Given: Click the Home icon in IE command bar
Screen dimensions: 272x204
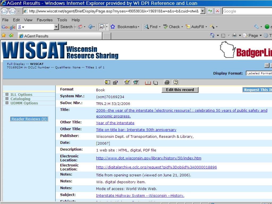Looking at the screenshot, I should point(212,36).
